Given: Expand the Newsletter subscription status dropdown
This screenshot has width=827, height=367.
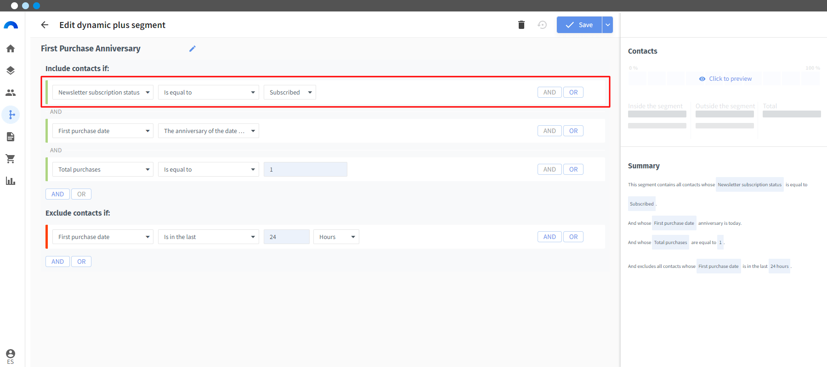Looking at the screenshot, I should (103, 92).
